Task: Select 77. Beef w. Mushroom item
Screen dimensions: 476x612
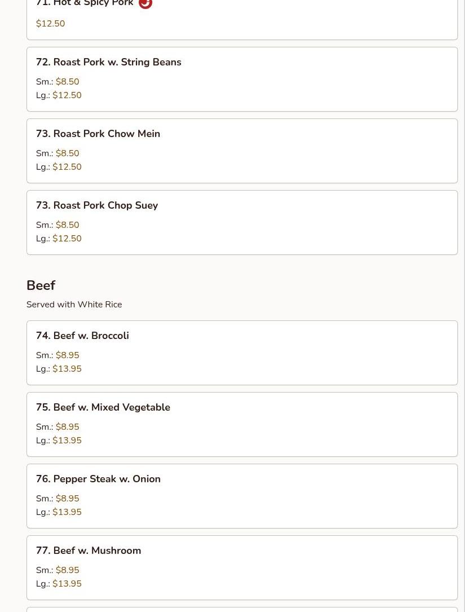Action: tap(88, 551)
